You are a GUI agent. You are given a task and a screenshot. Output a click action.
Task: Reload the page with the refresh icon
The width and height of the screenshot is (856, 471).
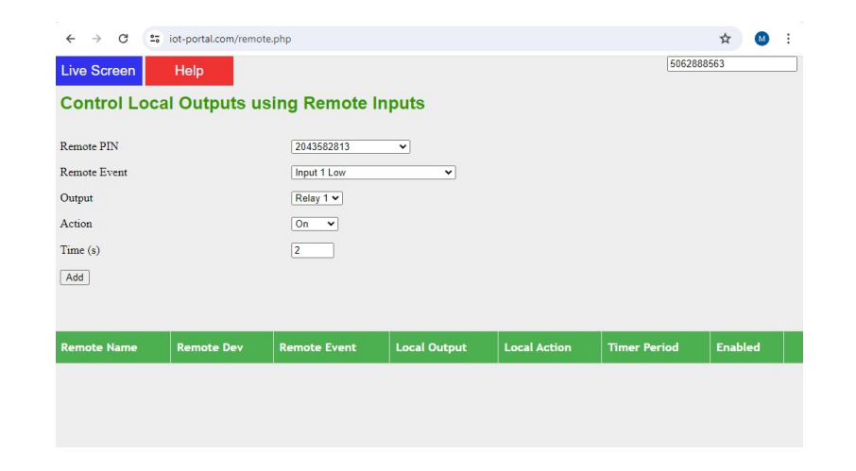(x=124, y=39)
